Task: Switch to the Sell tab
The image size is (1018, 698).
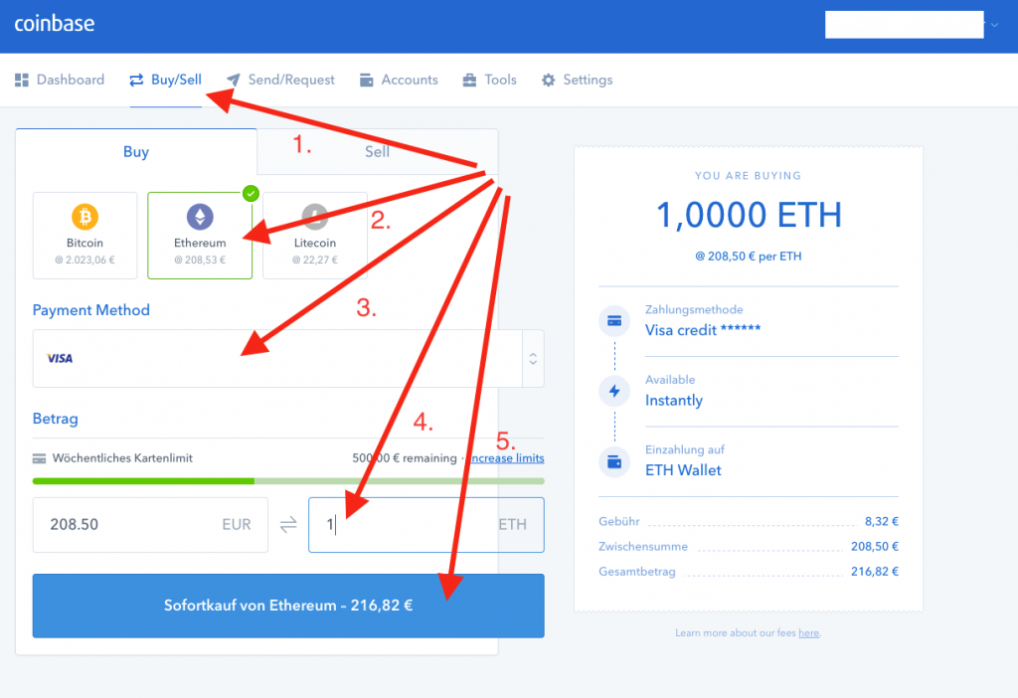Action: 377,151
